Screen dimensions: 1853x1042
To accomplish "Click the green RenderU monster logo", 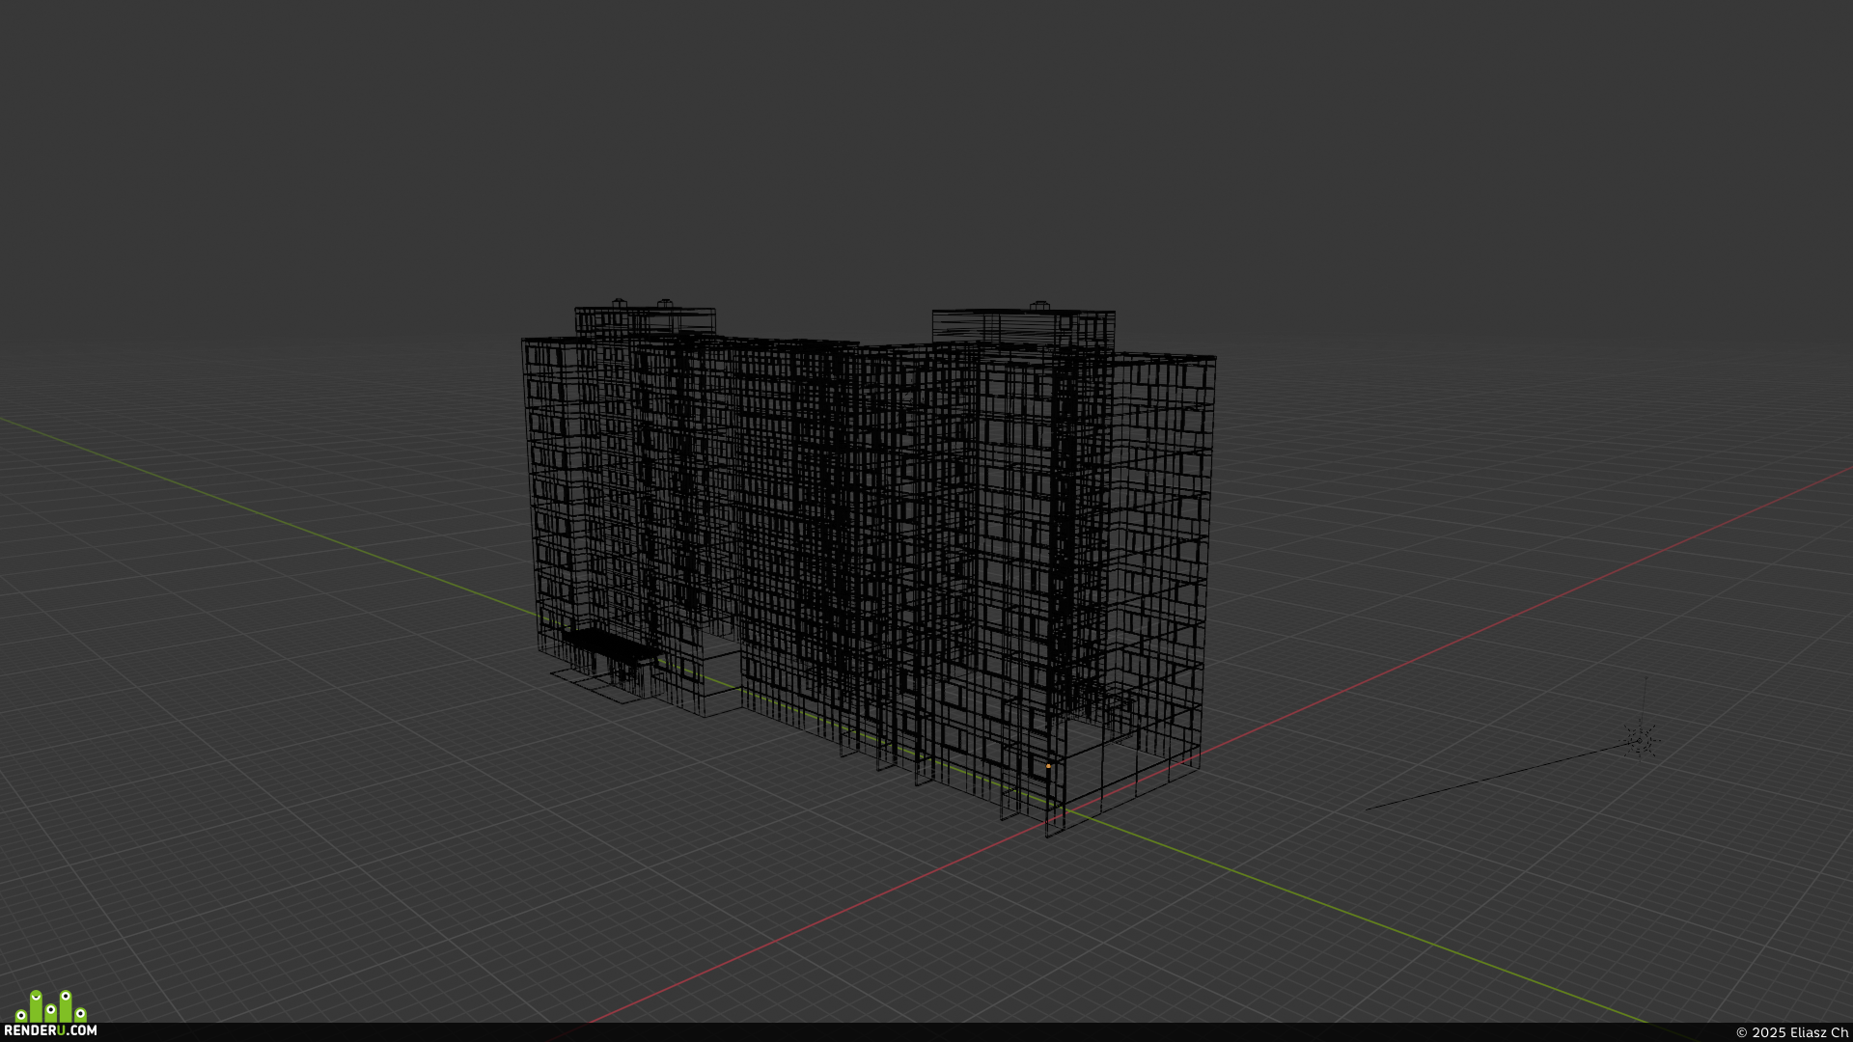I will [x=51, y=1006].
